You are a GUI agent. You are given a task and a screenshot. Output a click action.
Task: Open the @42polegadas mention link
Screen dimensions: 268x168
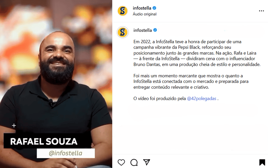[202, 99]
